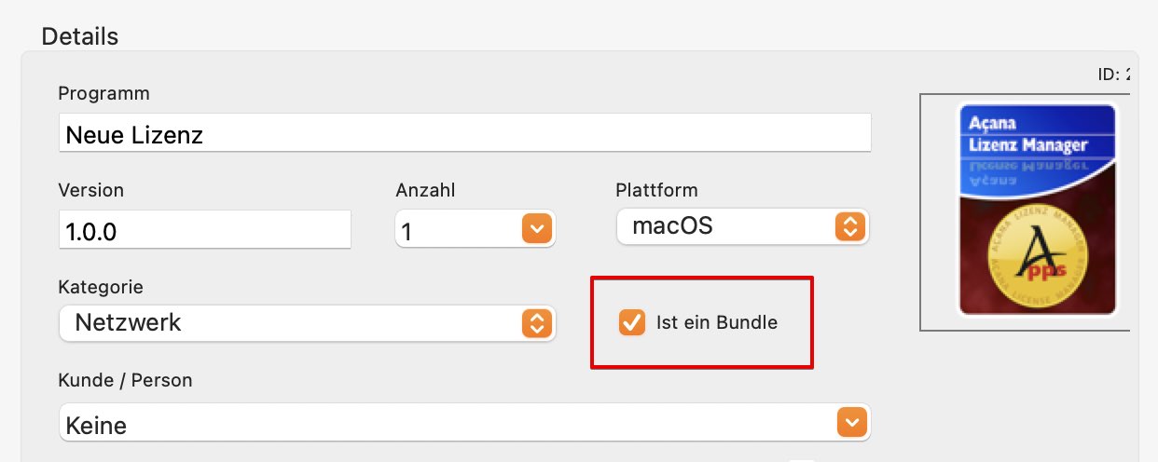Click the Version field label
This screenshot has width=1158, height=462.
pyautogui.click(x=90, y=190)
